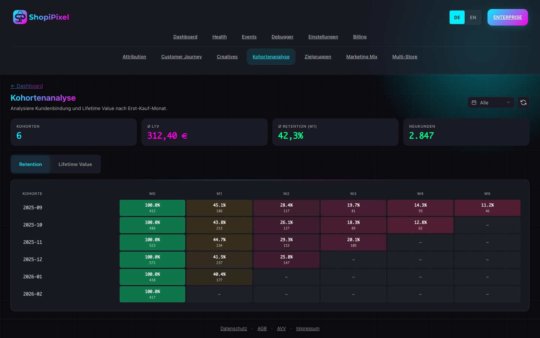Open the Customer Journey section
540x338 pixels.
click(x=181, y=57)
